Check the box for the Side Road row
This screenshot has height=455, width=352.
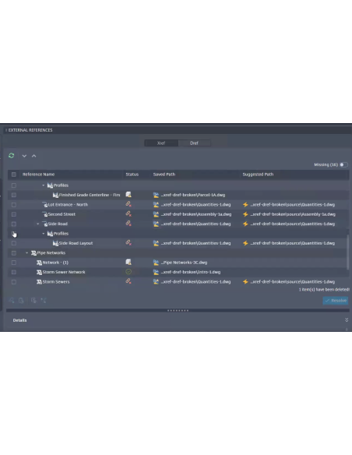[x=13, y=224]
